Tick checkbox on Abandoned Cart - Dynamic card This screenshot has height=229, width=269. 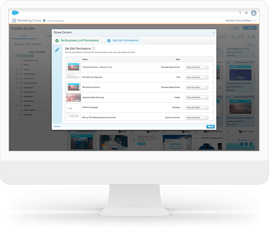pyautogui.click(x=228, y=62)
